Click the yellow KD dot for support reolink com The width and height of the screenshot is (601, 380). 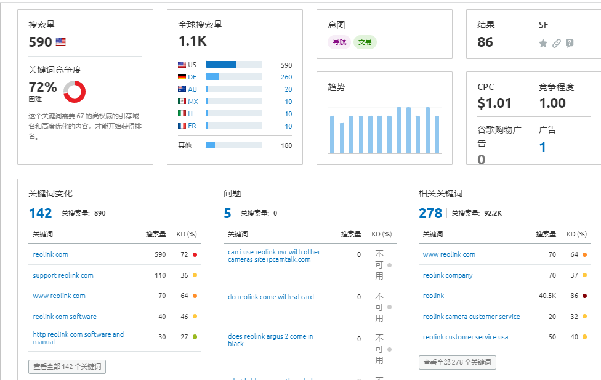point(195,275)
